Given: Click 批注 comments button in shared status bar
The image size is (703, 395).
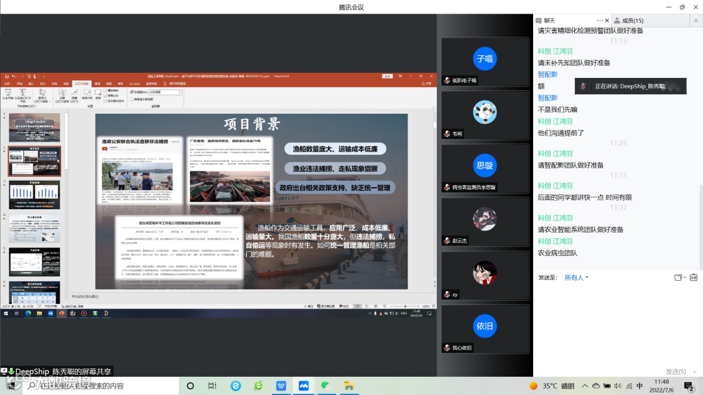Looking at the screenshot, I should (344, 307).
